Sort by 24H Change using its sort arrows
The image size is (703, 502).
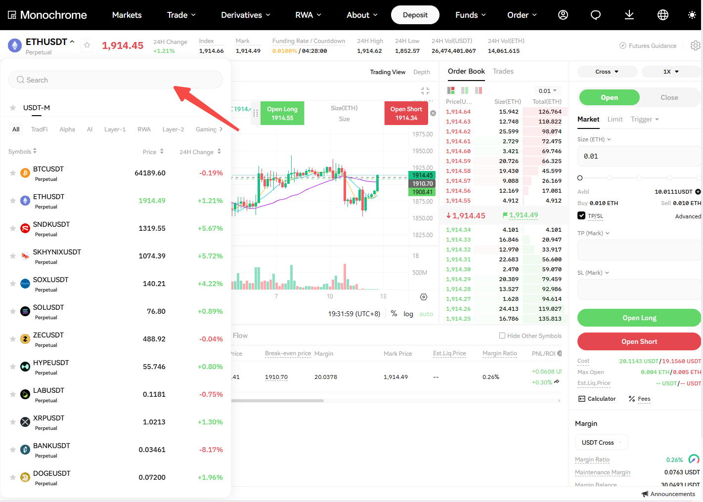219,151
